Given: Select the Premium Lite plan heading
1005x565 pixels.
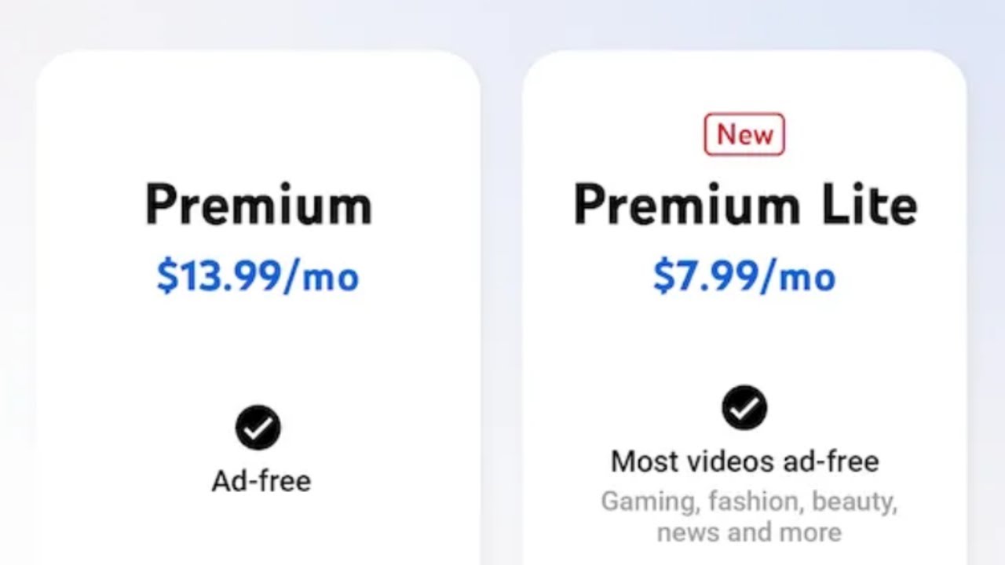Looking at the screenshot, I should [x=744, y=206].
